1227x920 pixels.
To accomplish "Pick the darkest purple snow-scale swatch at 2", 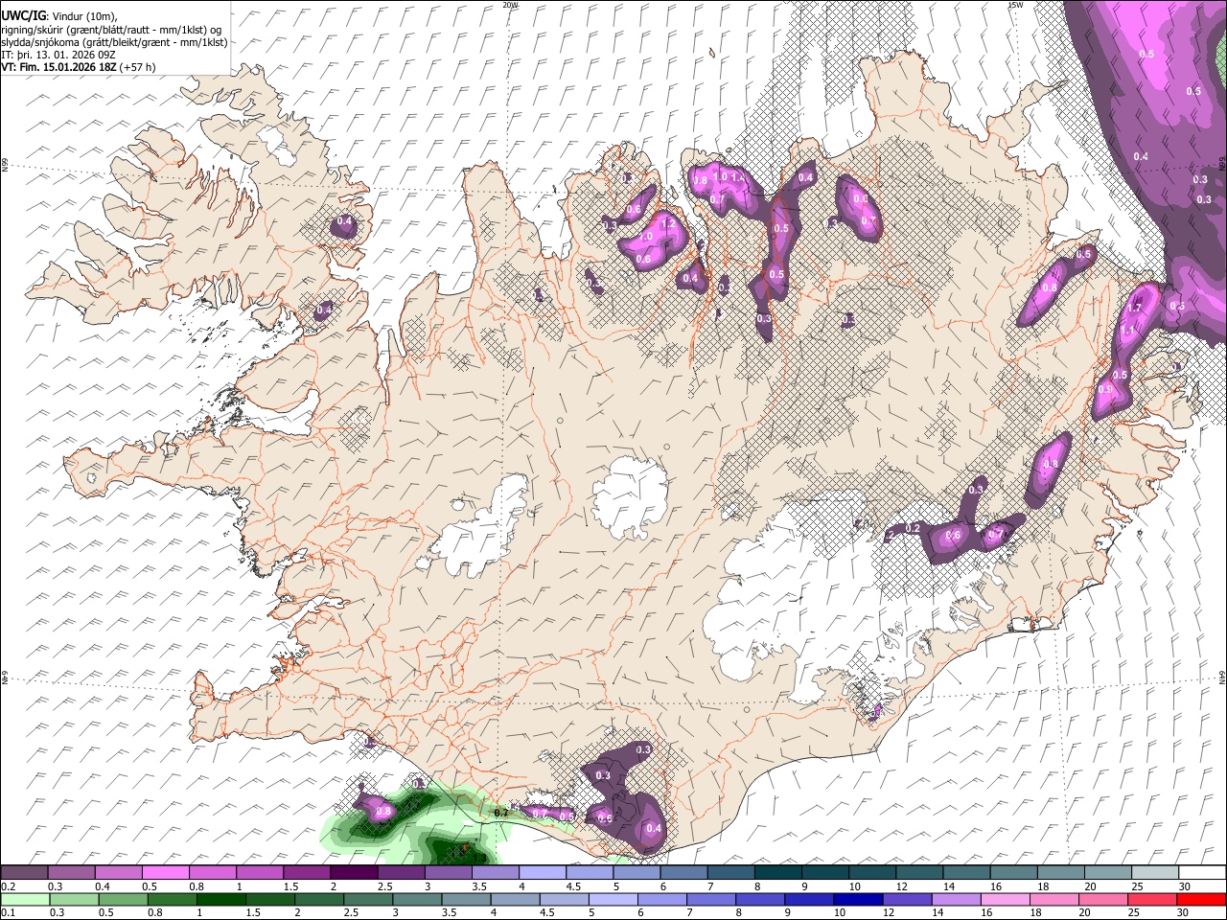I will pos(352,872).
